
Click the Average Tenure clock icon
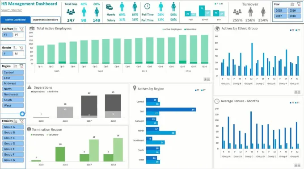click(217, 101)
